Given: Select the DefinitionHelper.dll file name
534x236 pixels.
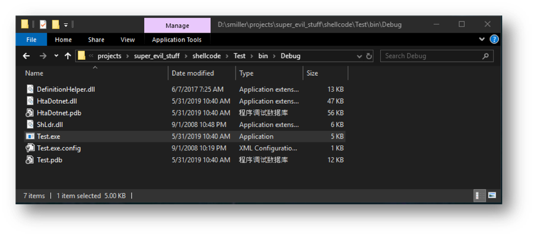Looking at the screenshot, I should click(x=66, y=90).
